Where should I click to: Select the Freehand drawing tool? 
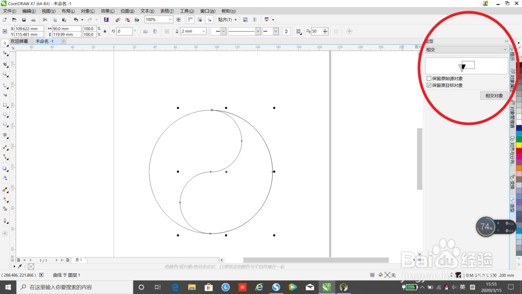pos(5,86)
